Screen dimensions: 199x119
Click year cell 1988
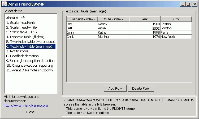(145, 24)
